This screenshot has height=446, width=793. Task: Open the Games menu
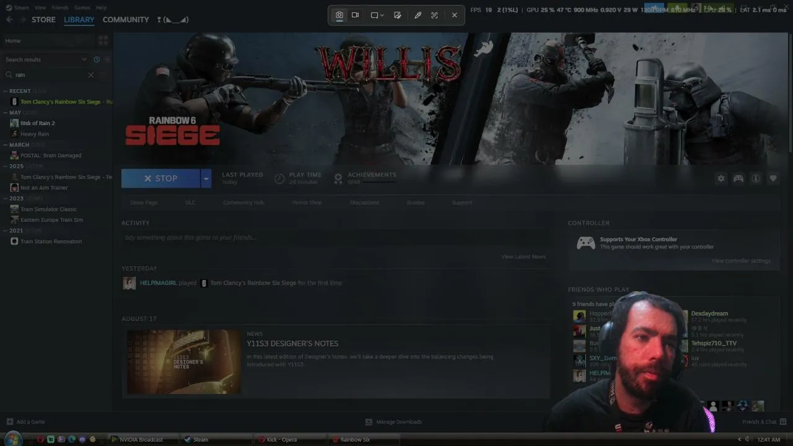coord(82,7)
